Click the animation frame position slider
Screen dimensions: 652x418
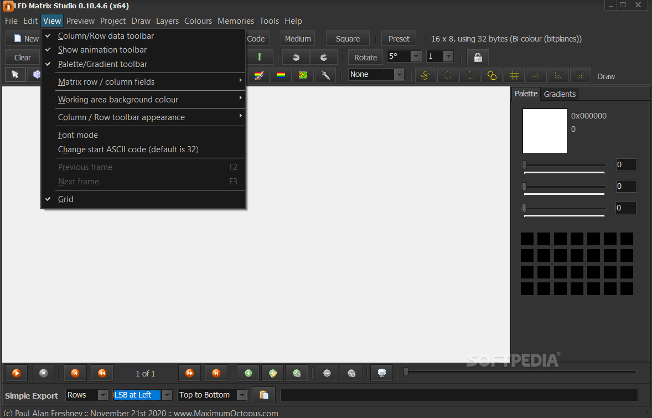(x=520, y=372)
